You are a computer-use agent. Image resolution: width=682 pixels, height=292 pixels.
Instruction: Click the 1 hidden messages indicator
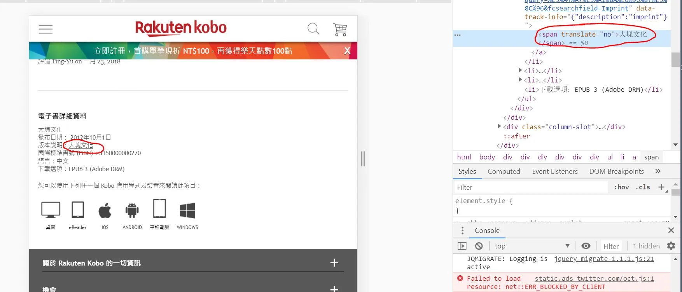coord(646,246)
